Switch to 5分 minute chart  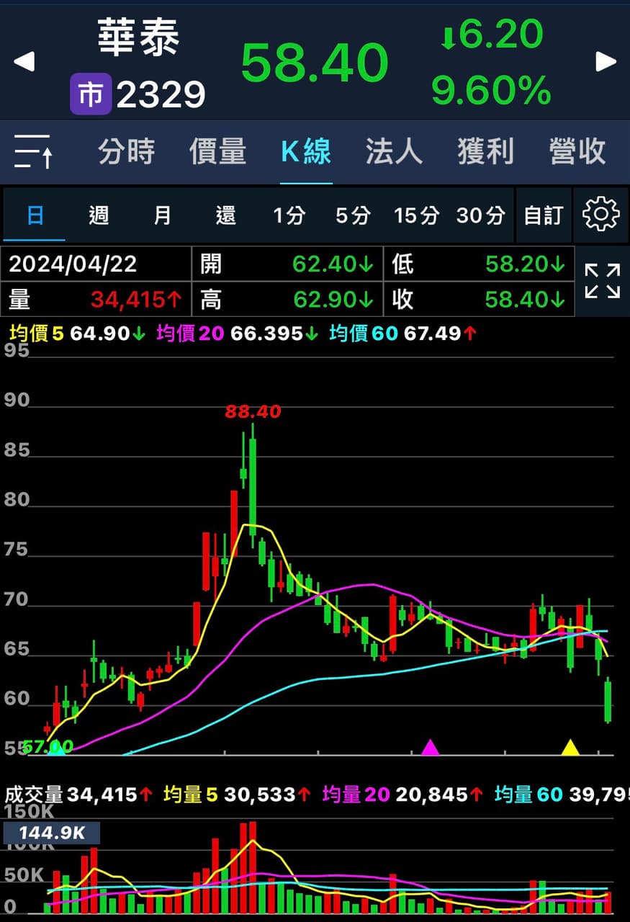353,215
